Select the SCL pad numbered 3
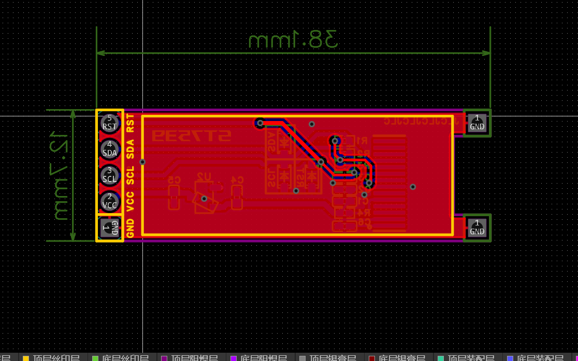Screen dimensions: 578x361 (109, 175)
